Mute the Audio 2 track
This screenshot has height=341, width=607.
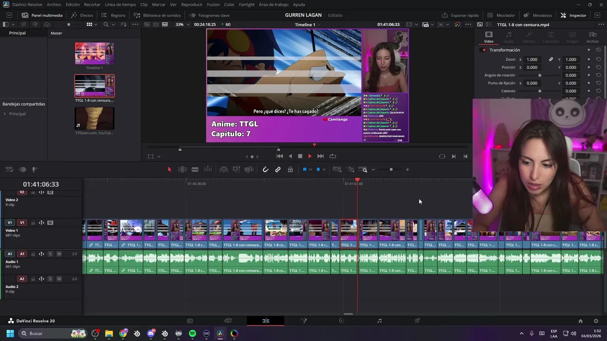tap(59, 279)
